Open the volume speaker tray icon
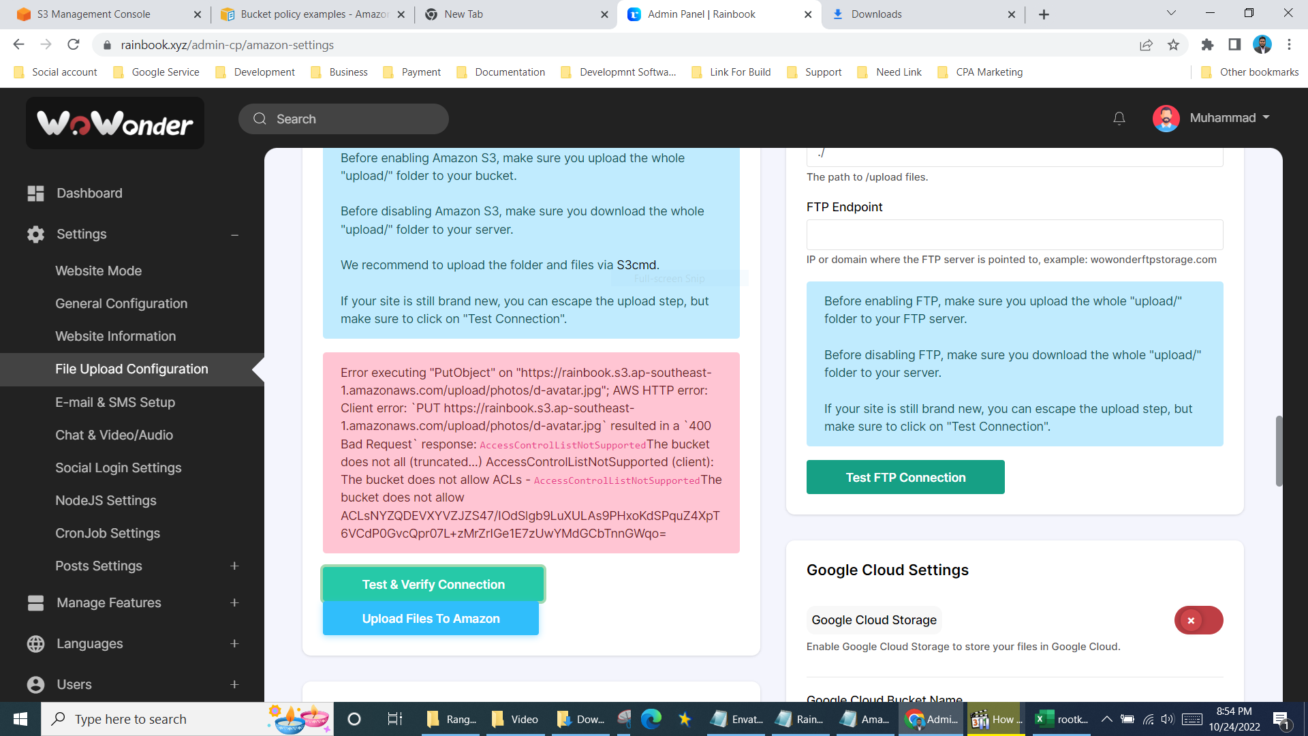Viewport: 1308px width, 736px height. click(x=1168, y=719)
